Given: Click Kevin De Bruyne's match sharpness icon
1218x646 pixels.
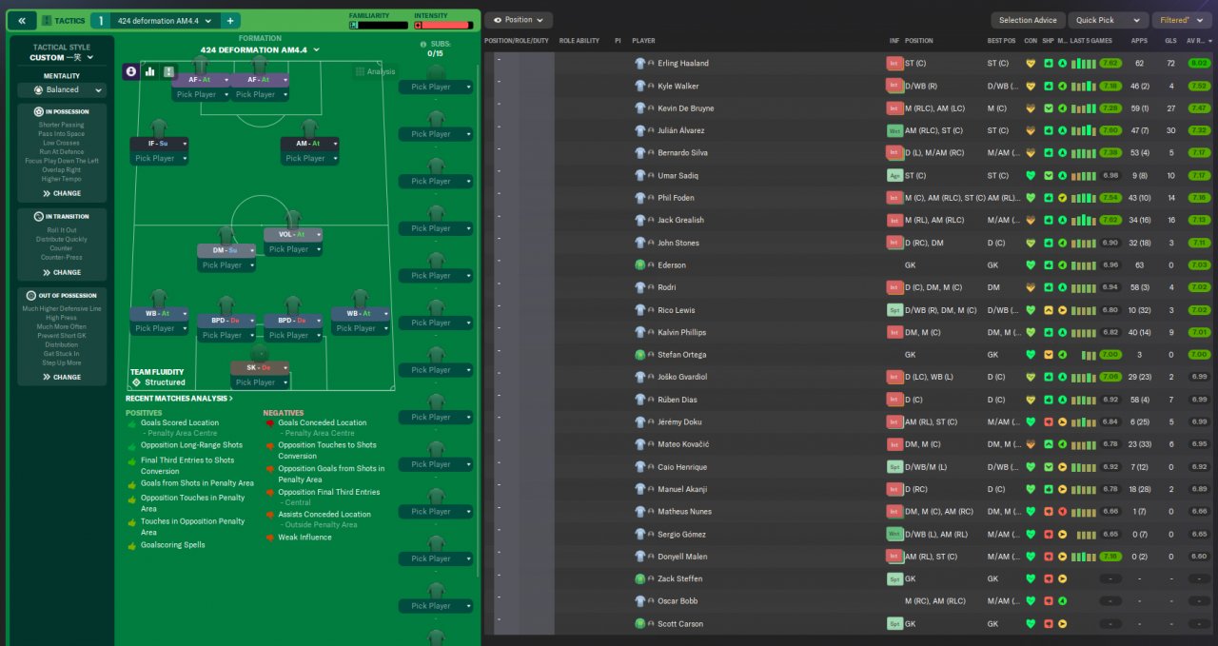Looking at the screenshot, I should [x=1048, y=108].
